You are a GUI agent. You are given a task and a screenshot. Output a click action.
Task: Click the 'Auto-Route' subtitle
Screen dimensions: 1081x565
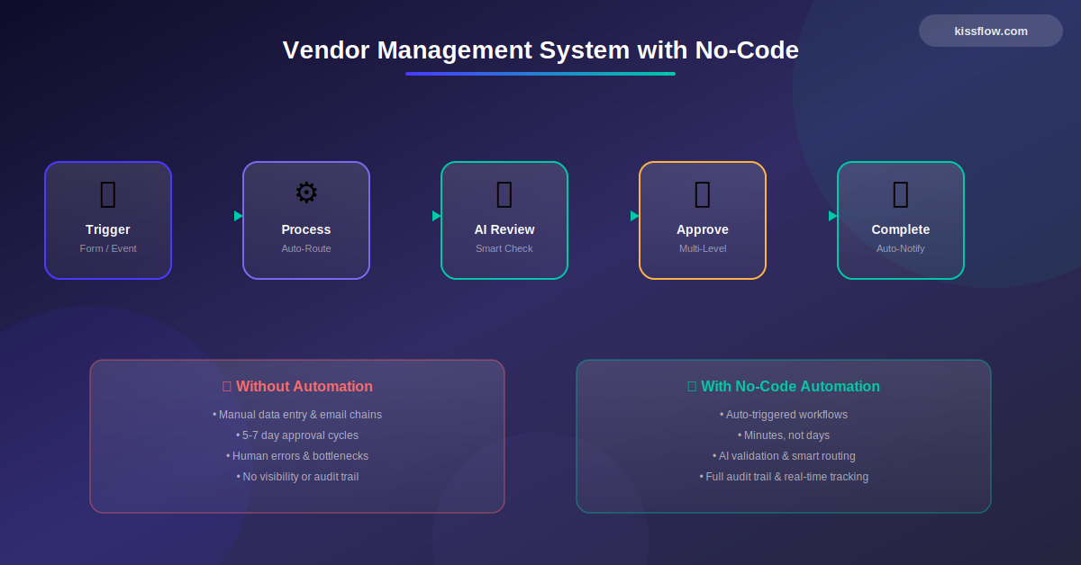(x=306, y=248)
